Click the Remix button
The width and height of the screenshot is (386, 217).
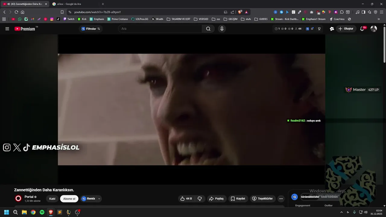[88, 199]
